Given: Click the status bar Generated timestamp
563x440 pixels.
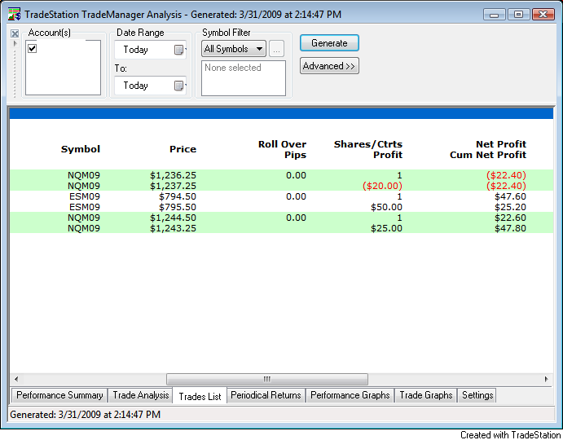Looking at the screenshot, I should (x=85, y=415).
